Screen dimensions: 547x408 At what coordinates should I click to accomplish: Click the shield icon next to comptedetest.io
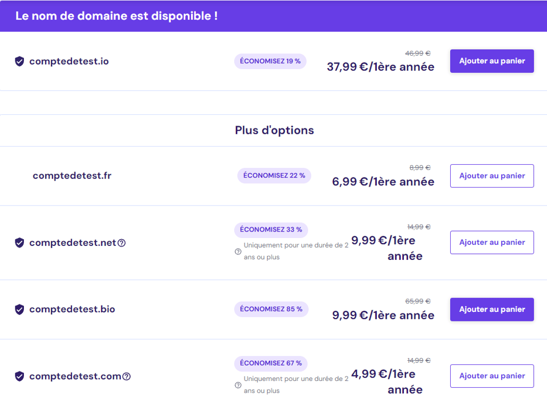click(19, 61)
